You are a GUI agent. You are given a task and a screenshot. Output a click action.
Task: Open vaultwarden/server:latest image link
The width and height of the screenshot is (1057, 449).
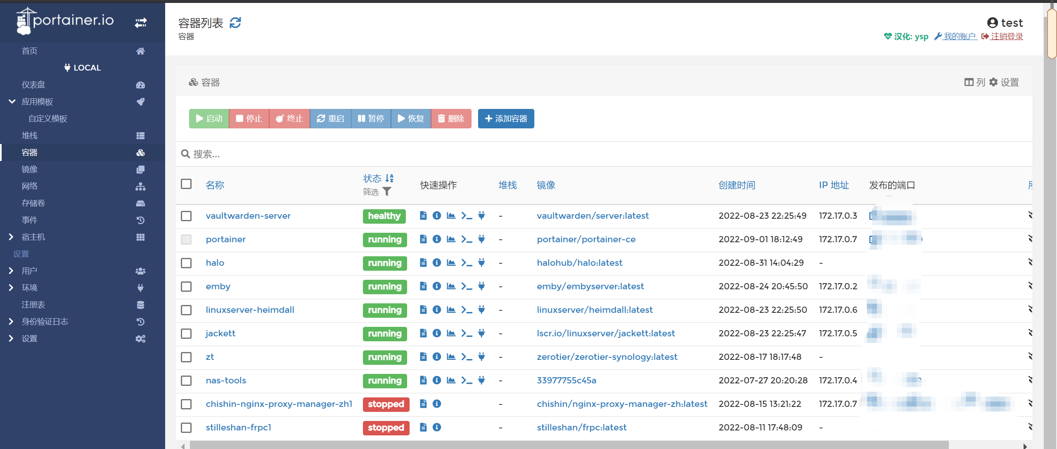click(592, 215)
